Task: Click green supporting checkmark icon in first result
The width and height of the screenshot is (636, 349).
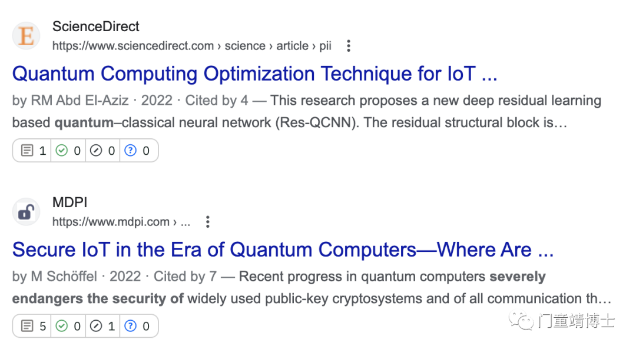Action: coord(62,151)
